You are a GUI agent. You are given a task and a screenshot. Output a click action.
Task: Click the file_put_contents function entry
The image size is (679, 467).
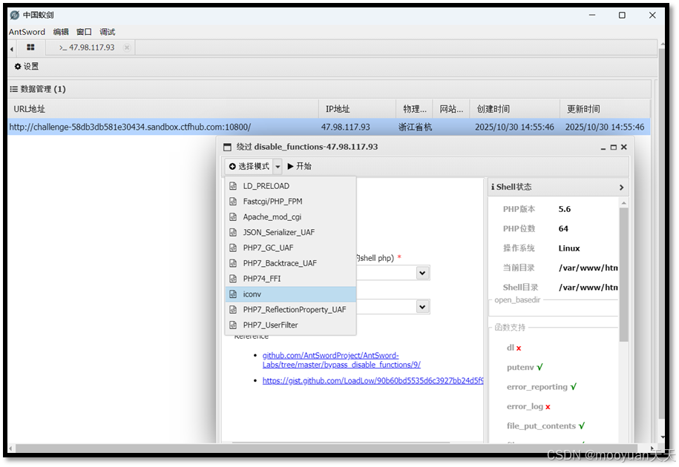[545, 426]
